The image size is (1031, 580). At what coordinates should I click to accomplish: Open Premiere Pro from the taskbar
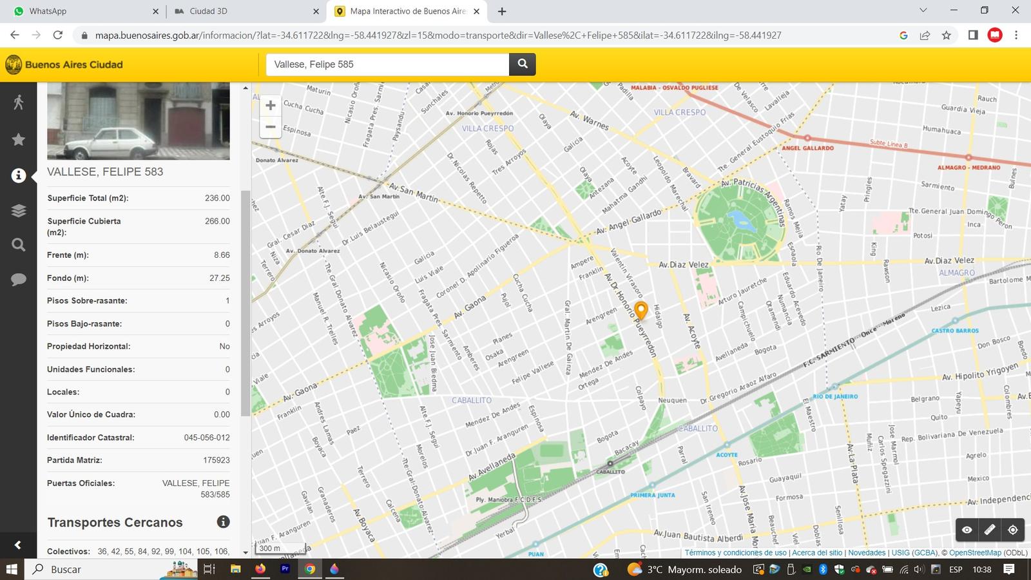285,569
